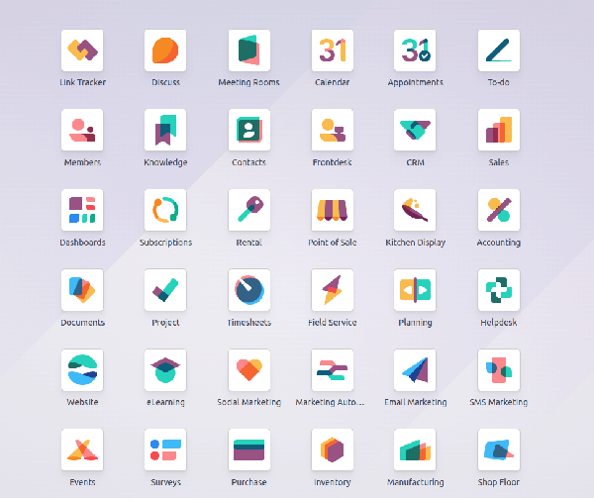594x498 pixels.
Task: Launch the Point of Sale app
Action: (332, 210)
